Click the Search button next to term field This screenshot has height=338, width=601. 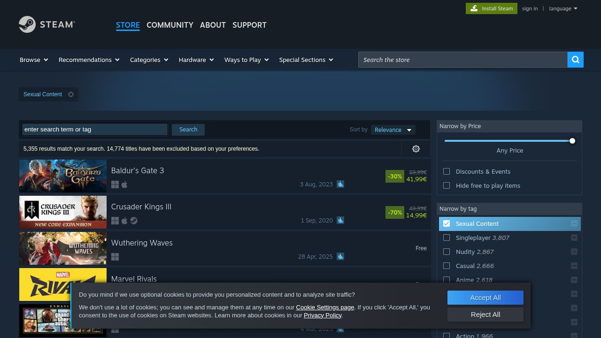pos(188,130)
